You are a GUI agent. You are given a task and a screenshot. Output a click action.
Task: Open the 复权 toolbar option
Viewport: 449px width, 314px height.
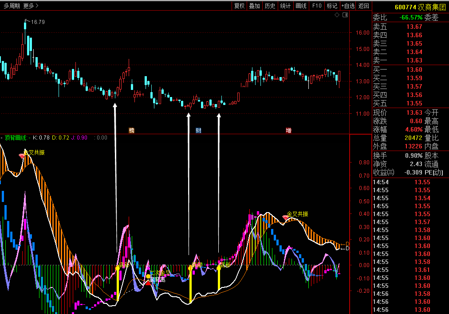pos(240,6)
